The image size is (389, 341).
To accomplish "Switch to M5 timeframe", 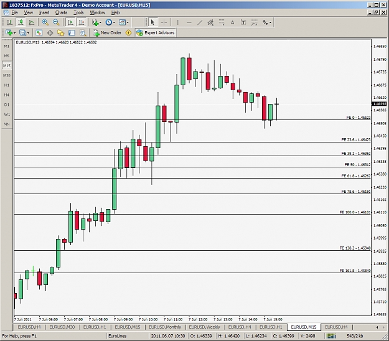I will (7, 56).
